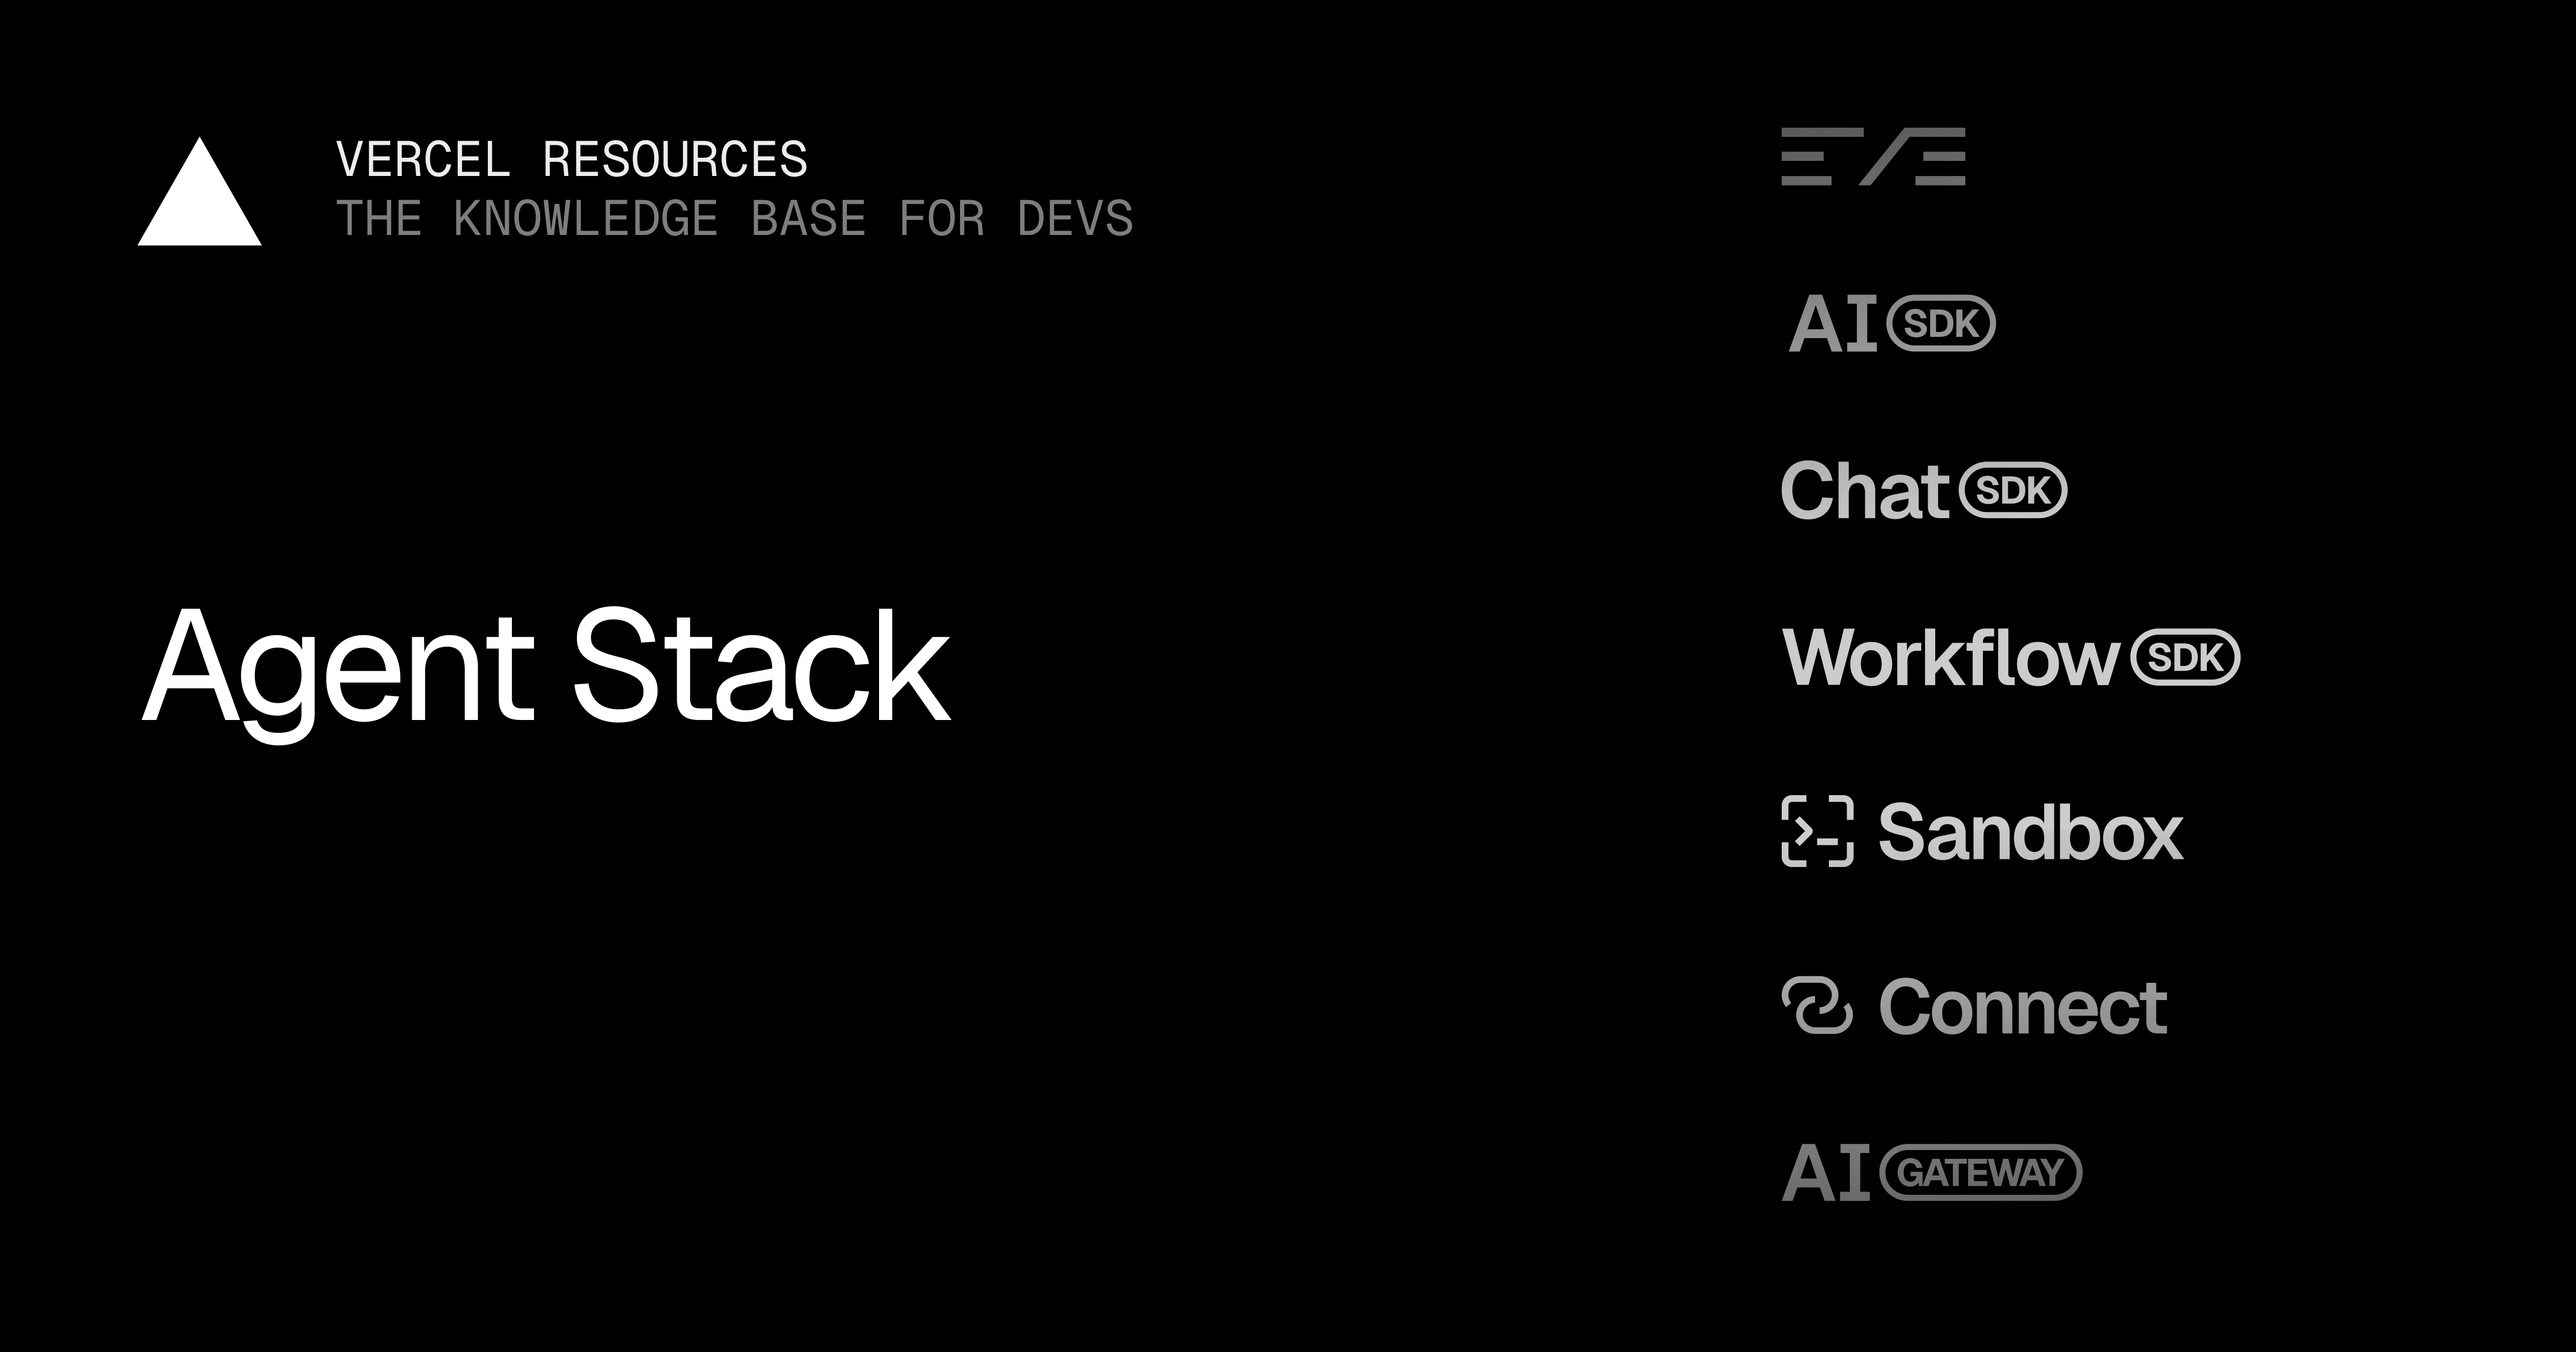This screenshot has width=2576, height=1352.
Task: Click the word Workflow in Workflow SDK
Action: pos(1951,657)
